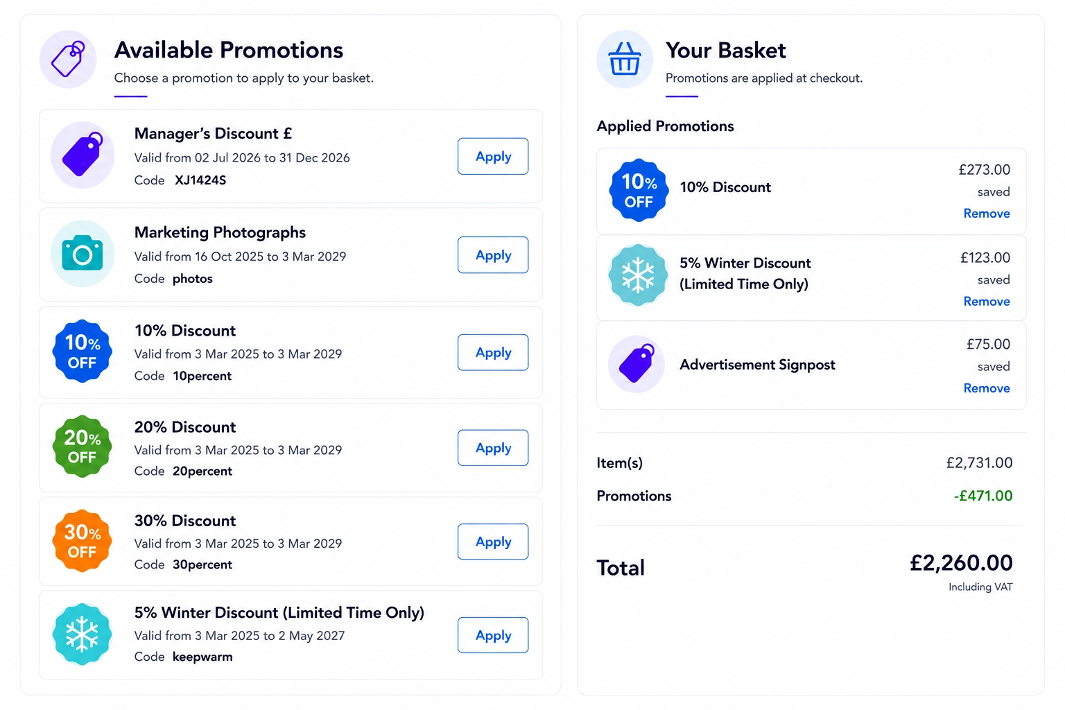Apply the 10% Discount promotion
Viewport: 1065px width, 710px height.
pos(493,352)
